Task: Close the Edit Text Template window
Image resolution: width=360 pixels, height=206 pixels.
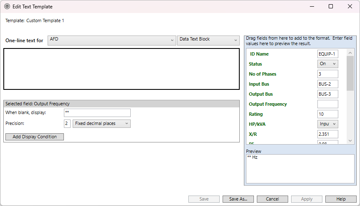Action: pyautogui.click(x=350, y=6)
